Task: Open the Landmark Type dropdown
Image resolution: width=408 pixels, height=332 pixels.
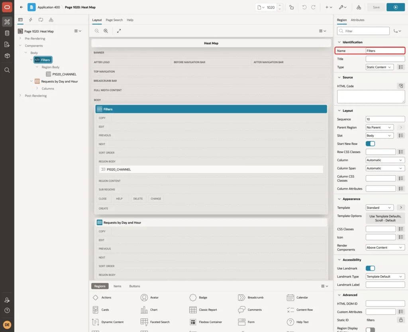Action: click(385, 276)
